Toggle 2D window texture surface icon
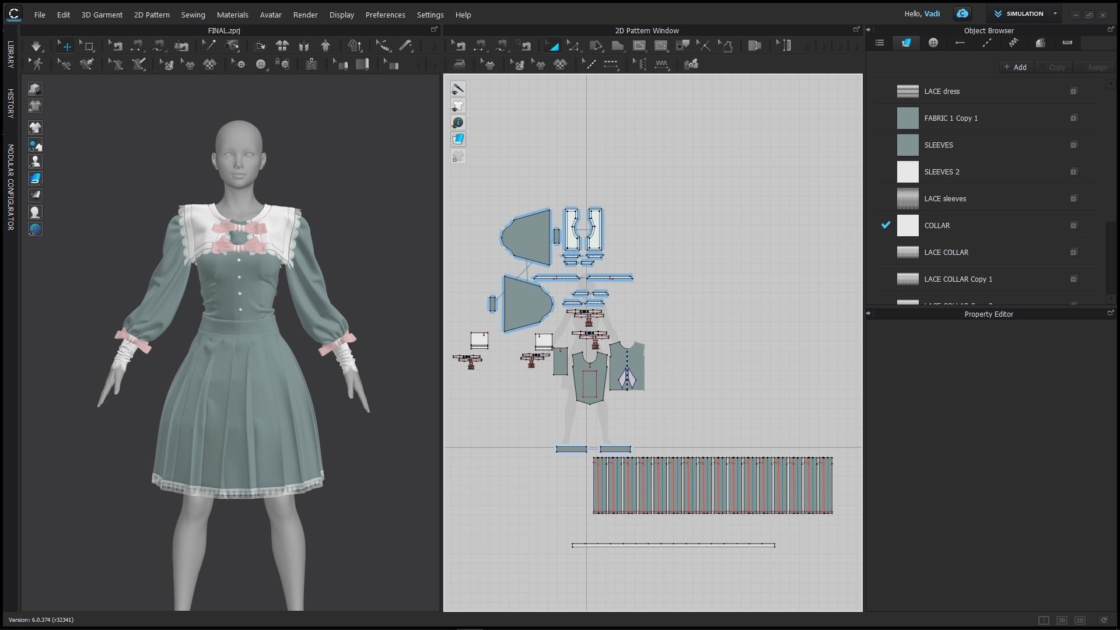 point(458,139)
